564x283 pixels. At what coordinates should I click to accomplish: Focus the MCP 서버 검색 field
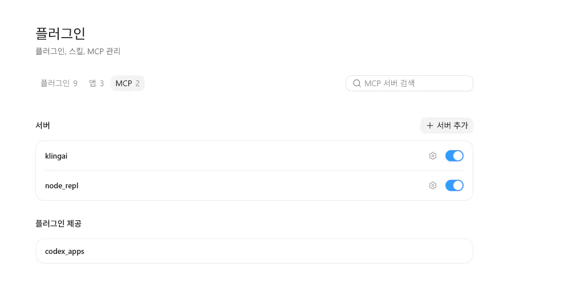pos(409,83)
